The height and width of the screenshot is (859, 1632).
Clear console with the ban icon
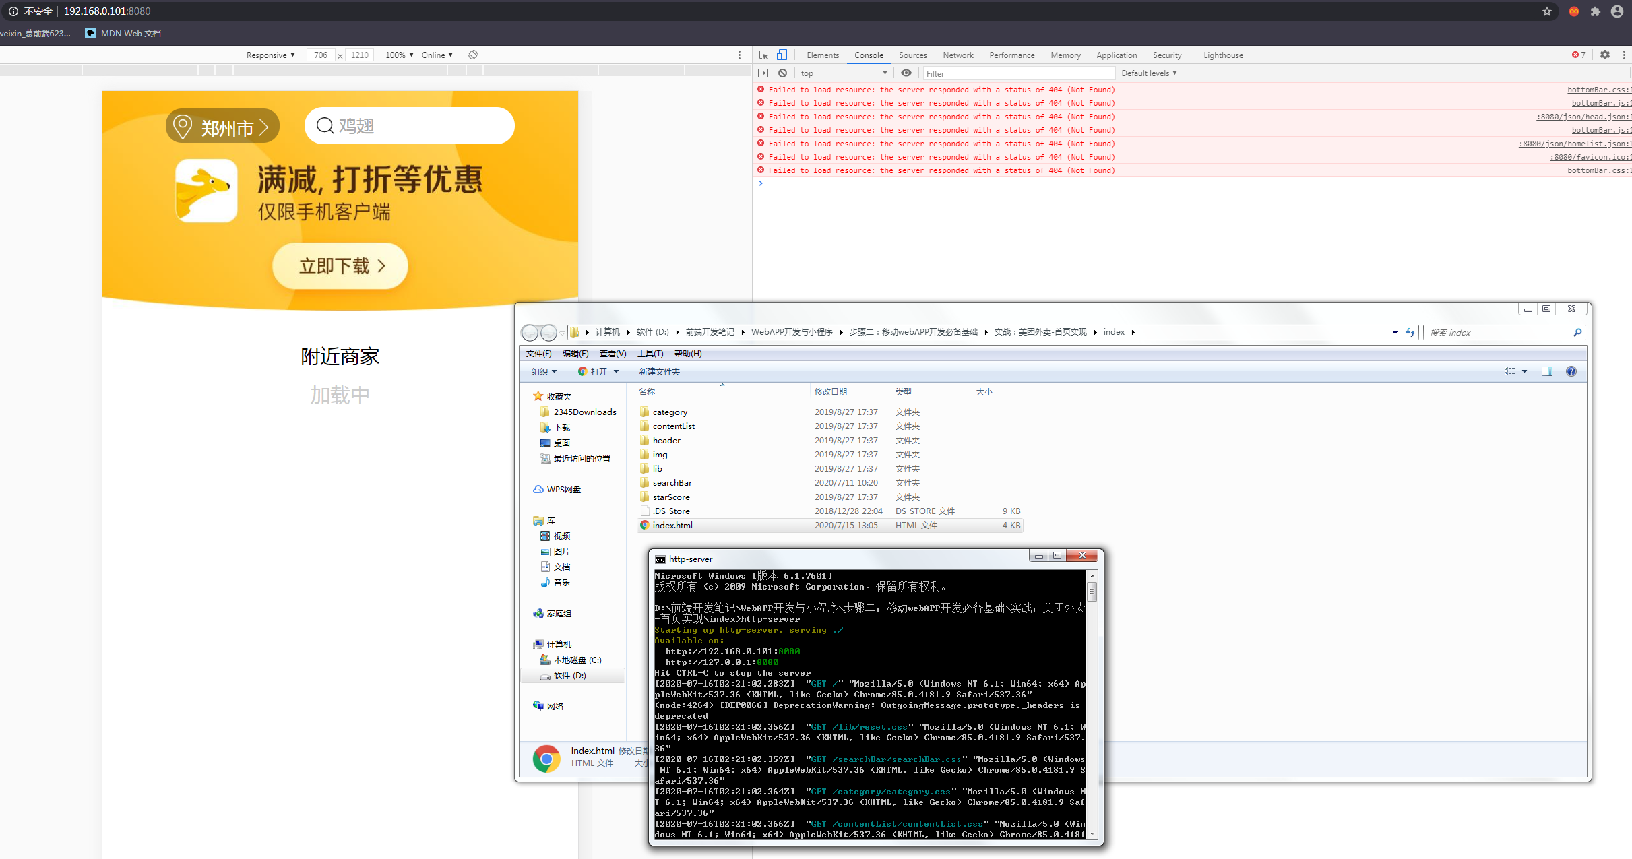click(x=782, y=73)
